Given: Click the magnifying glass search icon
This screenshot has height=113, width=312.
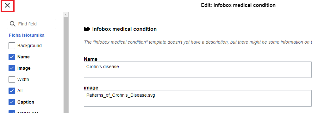Looking at the screenshot, I should pyautogui.click(x=13, y=24).
